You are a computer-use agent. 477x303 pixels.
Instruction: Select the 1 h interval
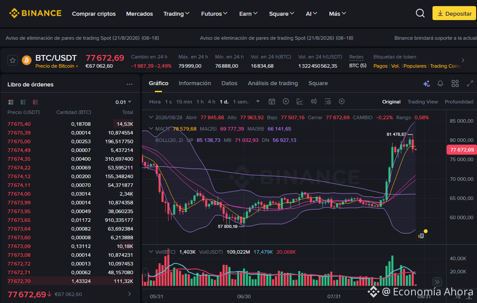click(x=200, y=102)
